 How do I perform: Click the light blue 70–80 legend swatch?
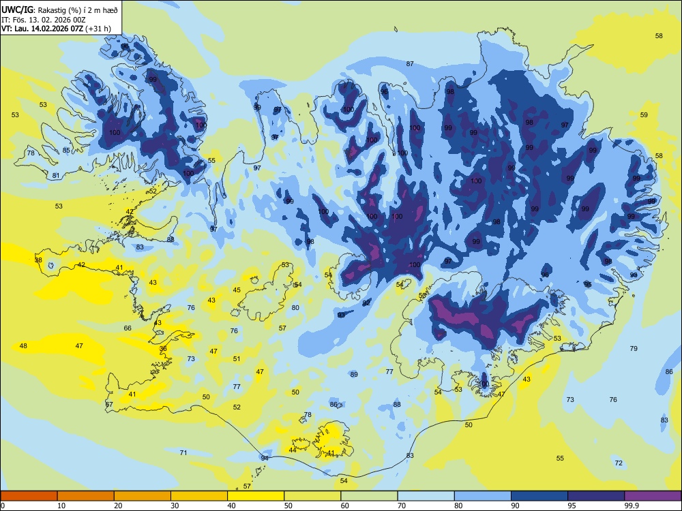point(426,496)
